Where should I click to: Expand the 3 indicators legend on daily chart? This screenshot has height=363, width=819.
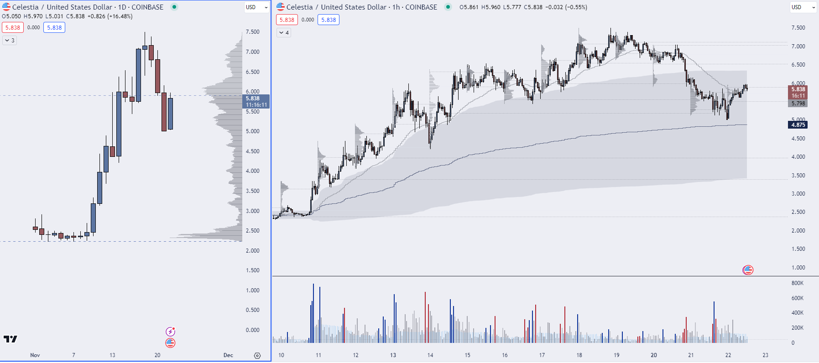pos(10,40)
